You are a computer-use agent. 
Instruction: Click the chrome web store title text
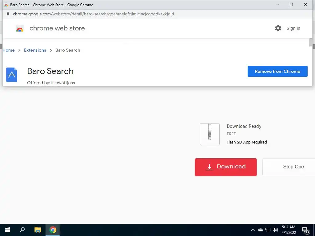57,28
